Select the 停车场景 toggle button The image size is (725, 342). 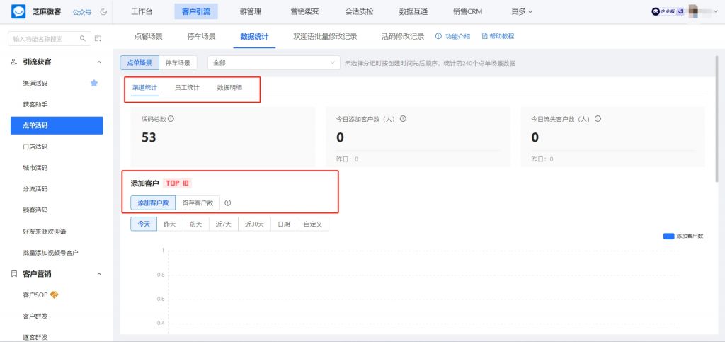click(178, 63)
